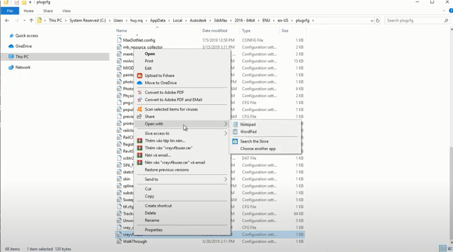This screenshot has height=252, width=453.
Task: Choose Convert to Adobe PDF
Action: [164, 92]
